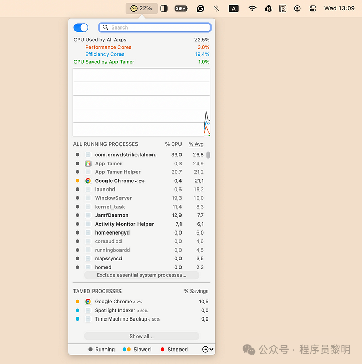The image size is (362, 364).
Task: Click the Performance Cores 3,0% value
Action: (203, 47)
